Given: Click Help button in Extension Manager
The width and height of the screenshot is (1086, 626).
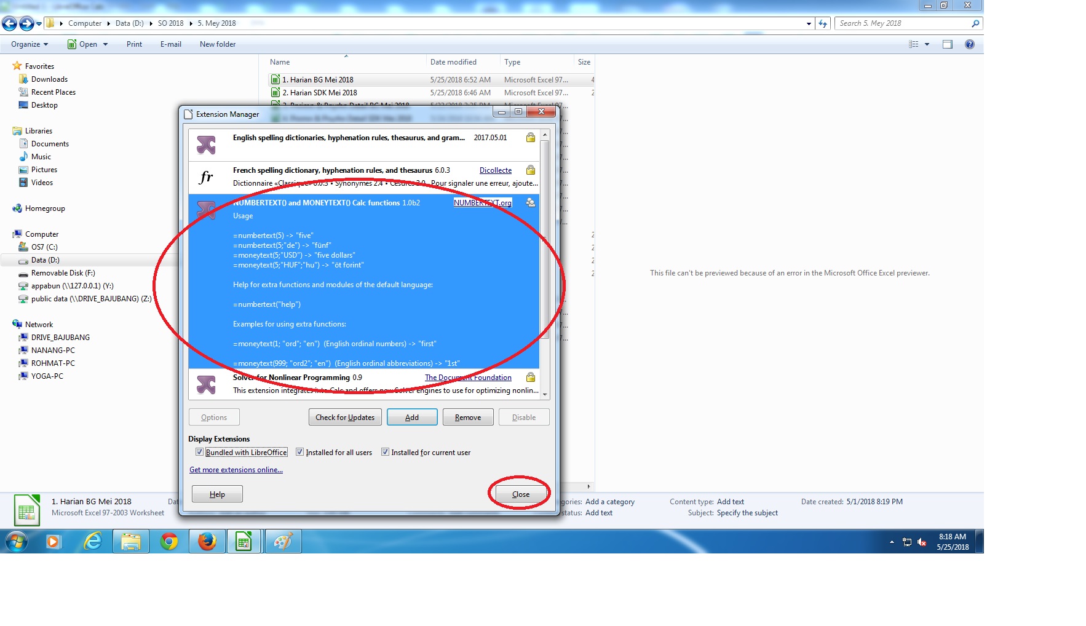Looking at the screenshot, I should coord(217,494).
